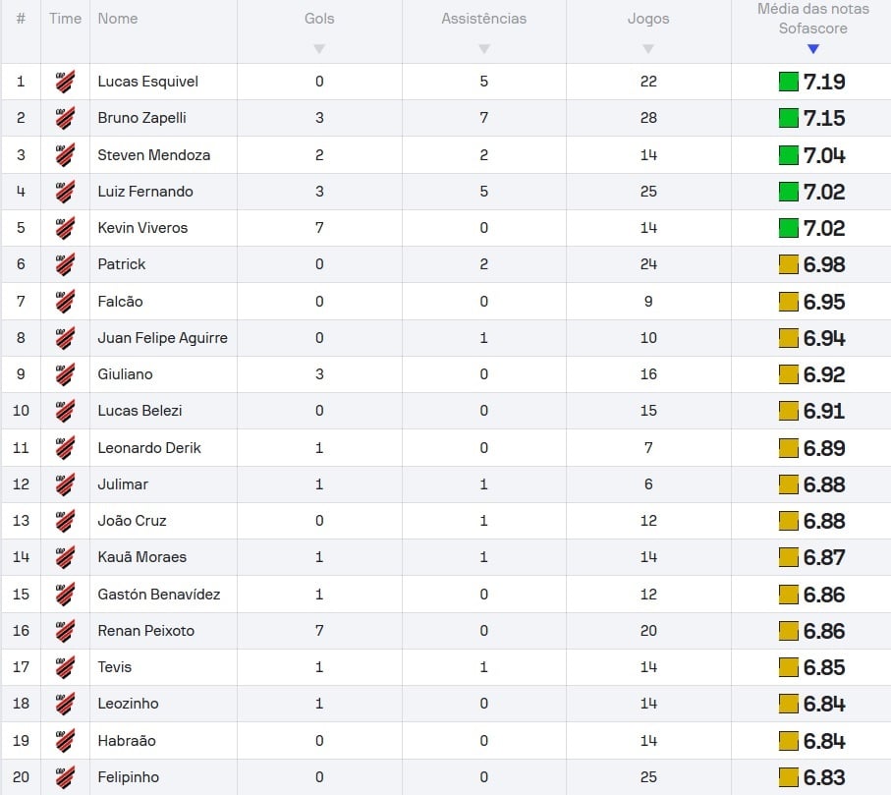Click the team crest beside Falcão
This screenshot has height=795, width=891.
coord(65,302)
